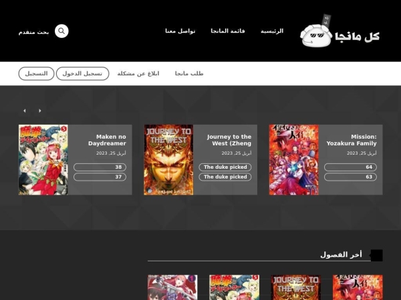
Task: Click the site mascot logo
Action: point(316,32)
